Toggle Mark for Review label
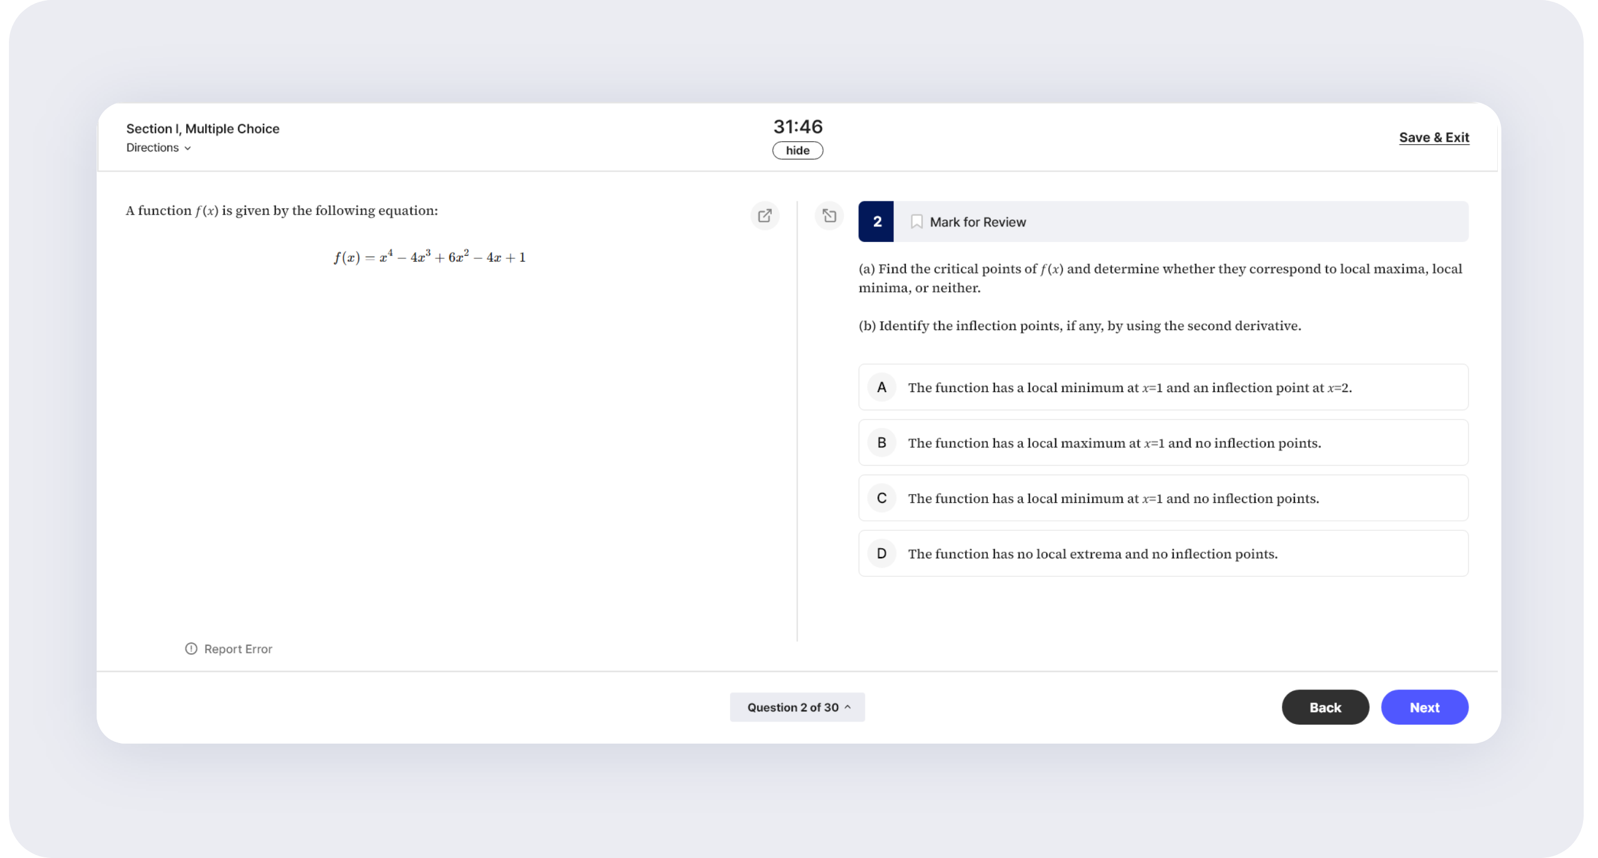Image resolution: width=1598 pixels, height=858 pixels. pyautogui.click(x=977, y=222)
